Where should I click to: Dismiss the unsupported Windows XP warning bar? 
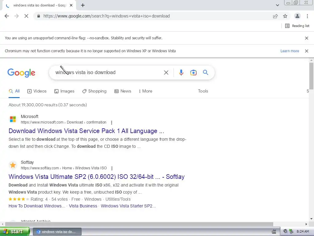point(306,51)
